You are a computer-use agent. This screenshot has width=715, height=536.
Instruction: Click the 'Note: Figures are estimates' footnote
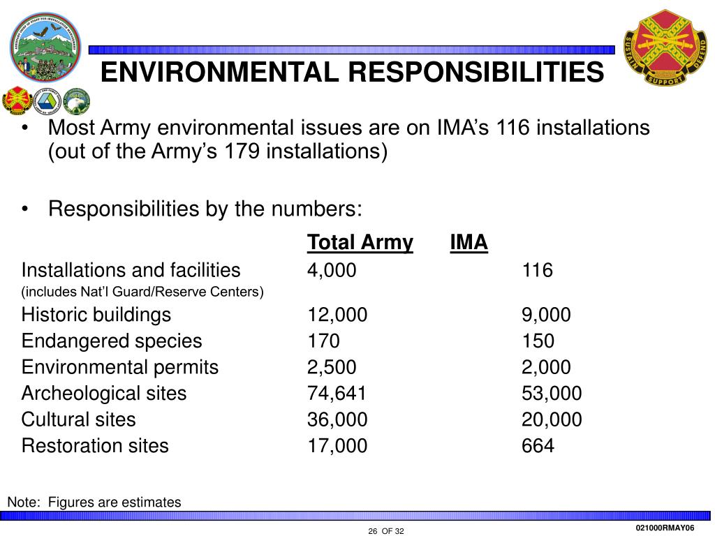pos(94,502)
